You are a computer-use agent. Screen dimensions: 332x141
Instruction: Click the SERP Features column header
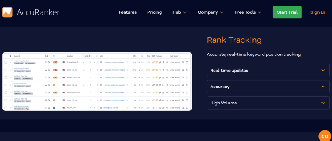click(x=157, y=56)
